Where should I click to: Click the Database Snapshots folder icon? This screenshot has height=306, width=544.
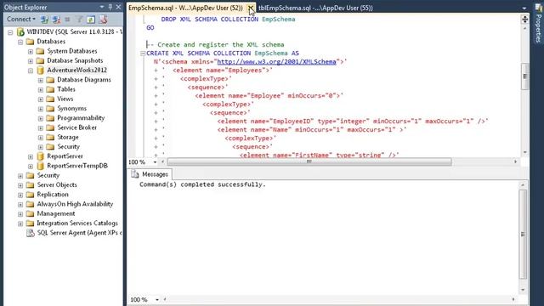click(x=40, y=60)
